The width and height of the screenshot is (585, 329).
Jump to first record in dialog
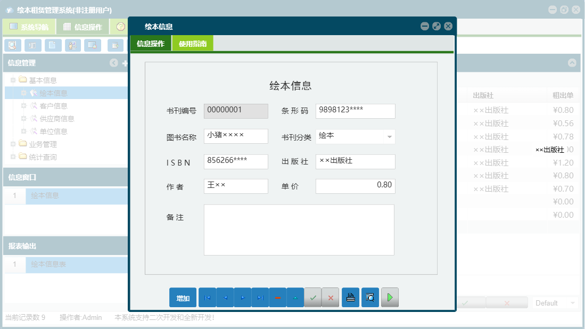tap(208, 298)
